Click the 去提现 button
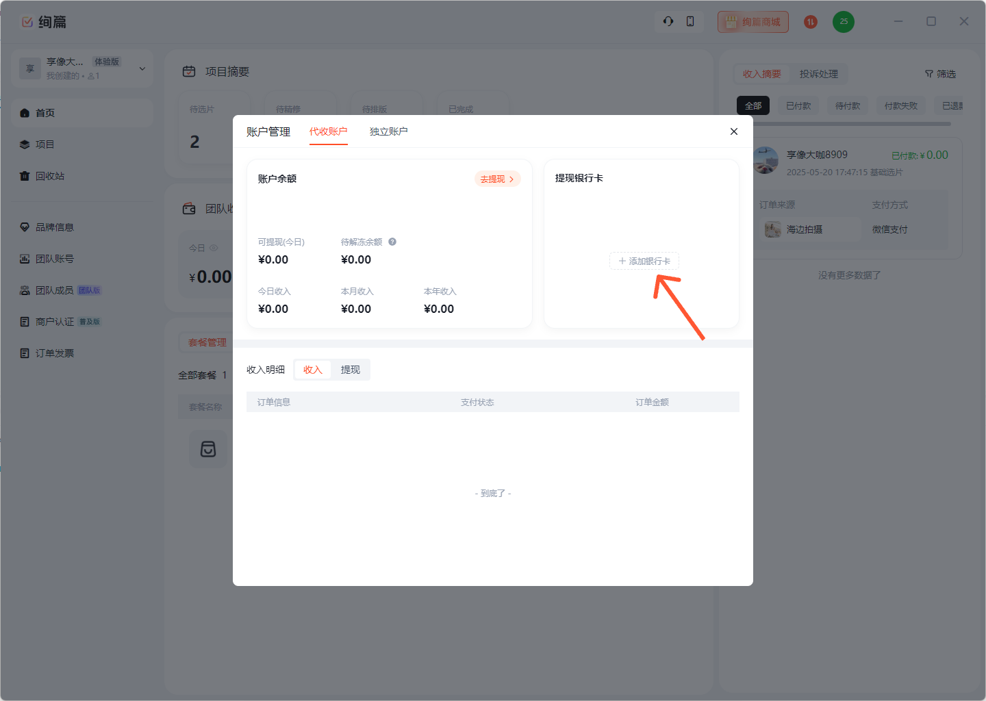 pos(497,179)
